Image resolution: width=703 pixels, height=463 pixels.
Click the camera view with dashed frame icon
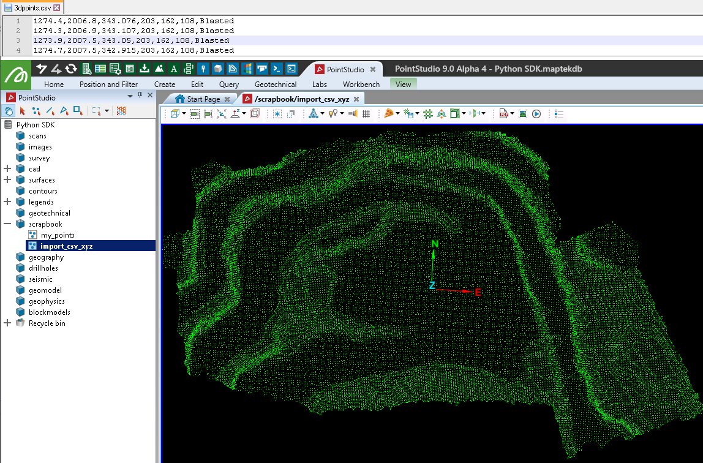pos(195,114)
